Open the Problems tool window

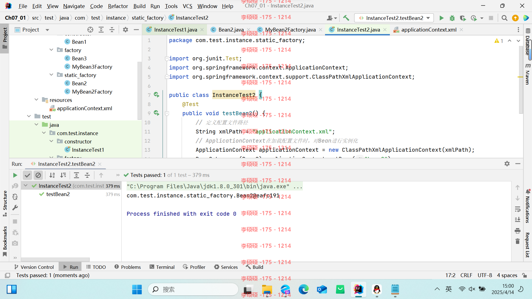tap(127, 267)
